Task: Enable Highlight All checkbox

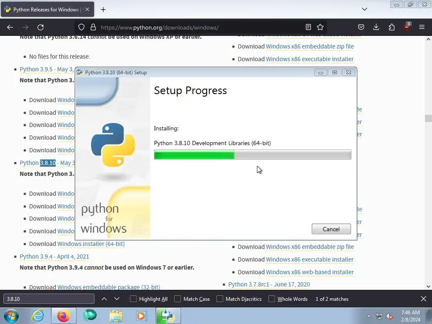Action: [133, 299]
